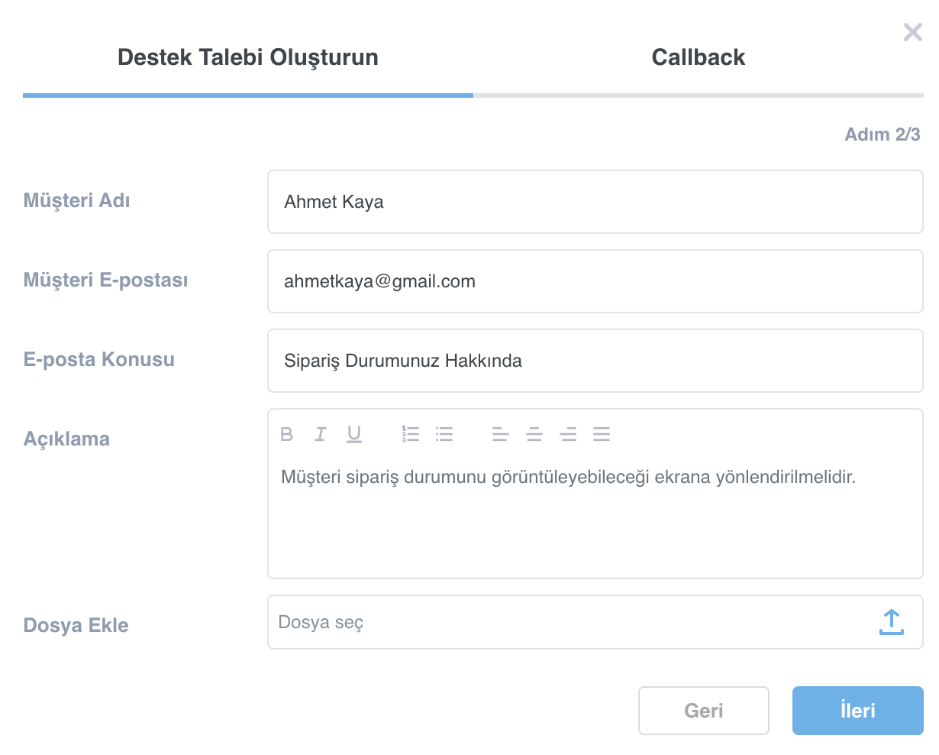Center align the description text

pyautogui.click(x=534, y=435)
